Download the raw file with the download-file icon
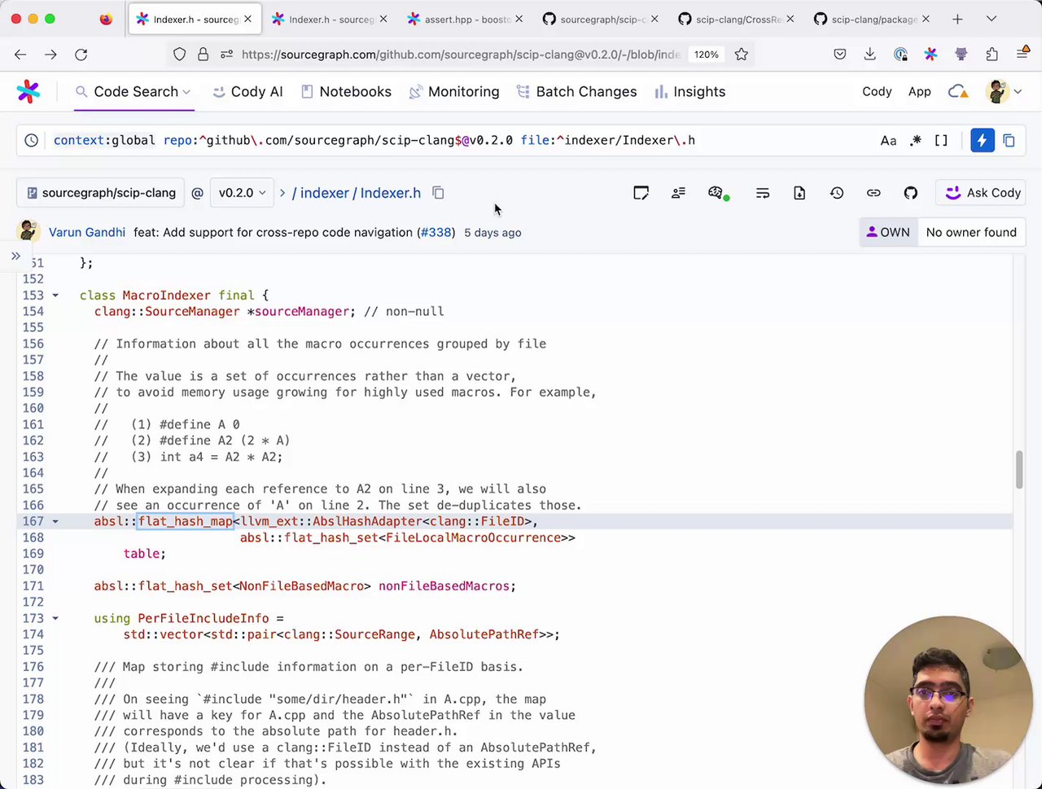 click(x=799, y=193)
